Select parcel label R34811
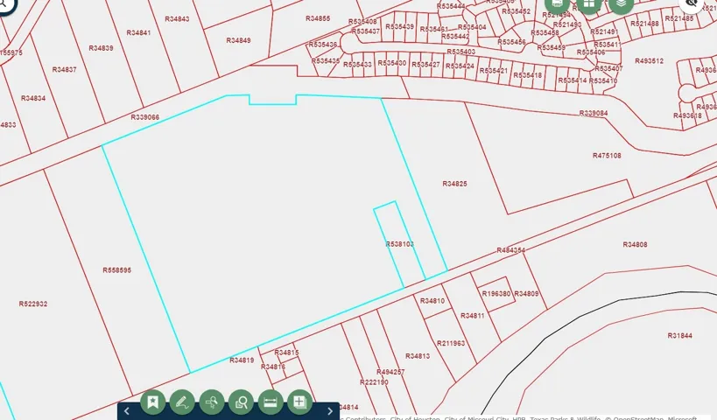717x420 pixels. pyautogui.click(x=473, y=315)
